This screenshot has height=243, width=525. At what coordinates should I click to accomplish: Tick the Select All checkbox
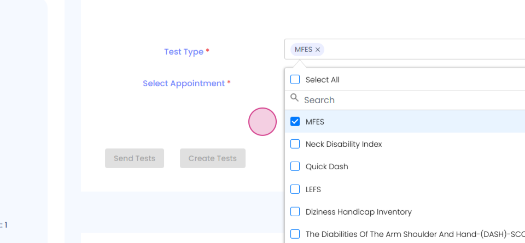click(x=295, y=80)
